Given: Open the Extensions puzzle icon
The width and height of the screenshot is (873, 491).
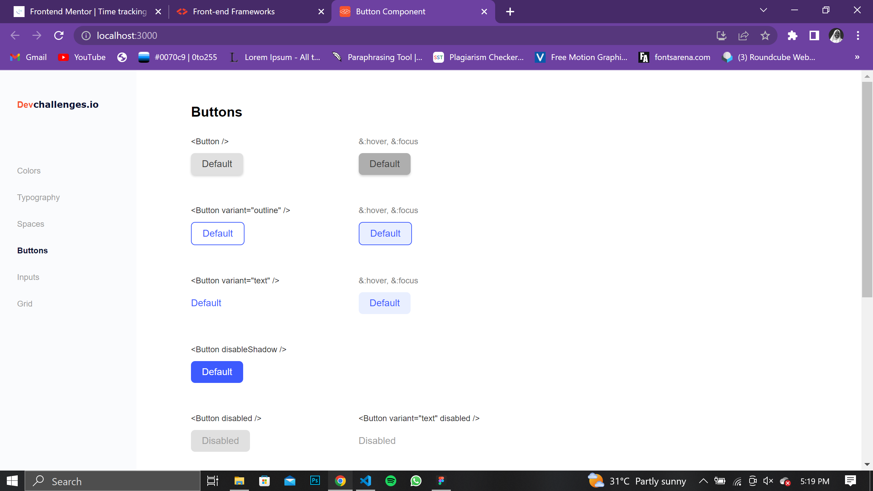Looking at the screenshot, I should [792, 35].
